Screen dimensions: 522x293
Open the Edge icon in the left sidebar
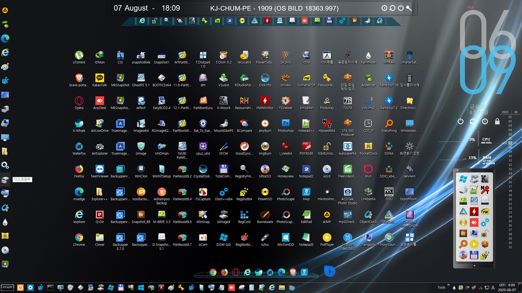click(5, 39)
